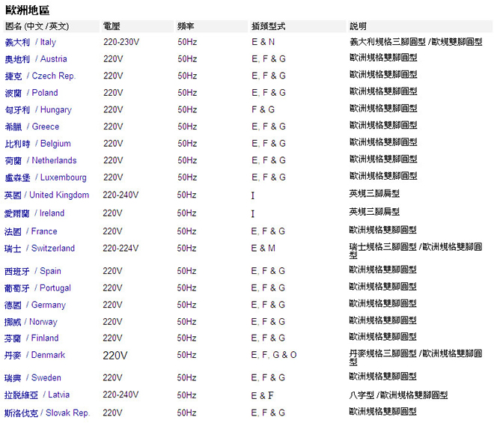Open the Finland country link

click(x=31, y=338)
